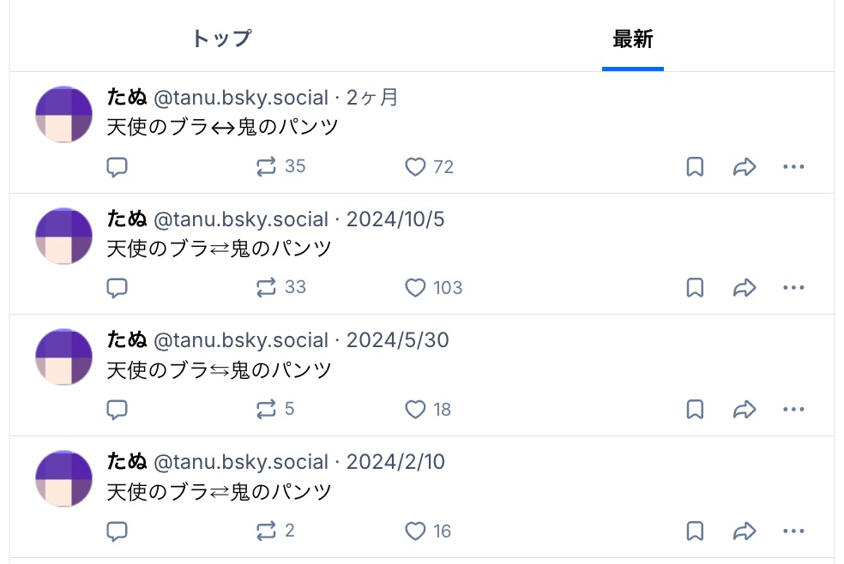Switch to the トップ tab
The width and height of the screenshot is (844, 564).
[x=221, y=39]
